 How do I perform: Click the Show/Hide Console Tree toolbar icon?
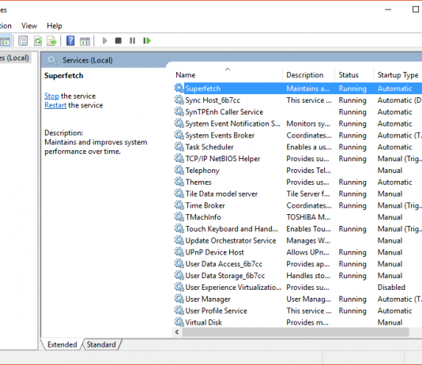(x=5, y=41)
